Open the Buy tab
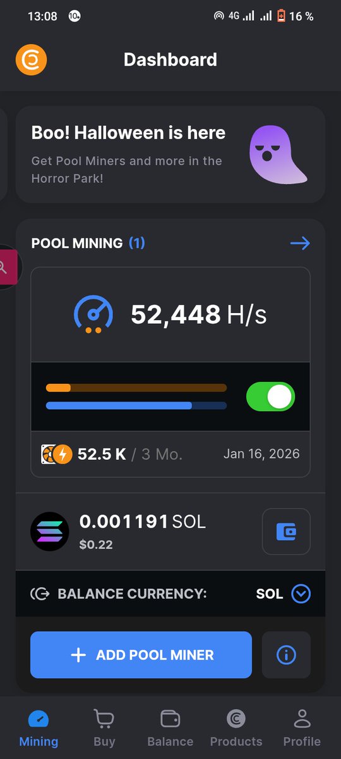 point(104,729)
